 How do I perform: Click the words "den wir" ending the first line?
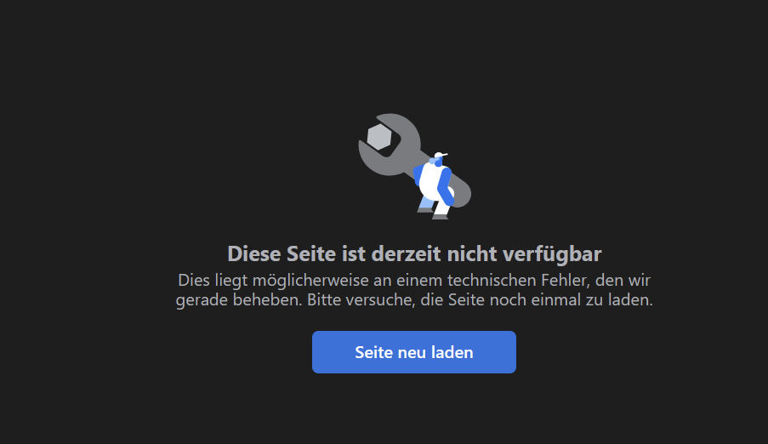pyautogui.click(x=623, y=281)
